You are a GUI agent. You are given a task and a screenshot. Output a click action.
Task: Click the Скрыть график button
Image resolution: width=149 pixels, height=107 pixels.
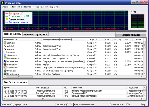tap(131, 35)
